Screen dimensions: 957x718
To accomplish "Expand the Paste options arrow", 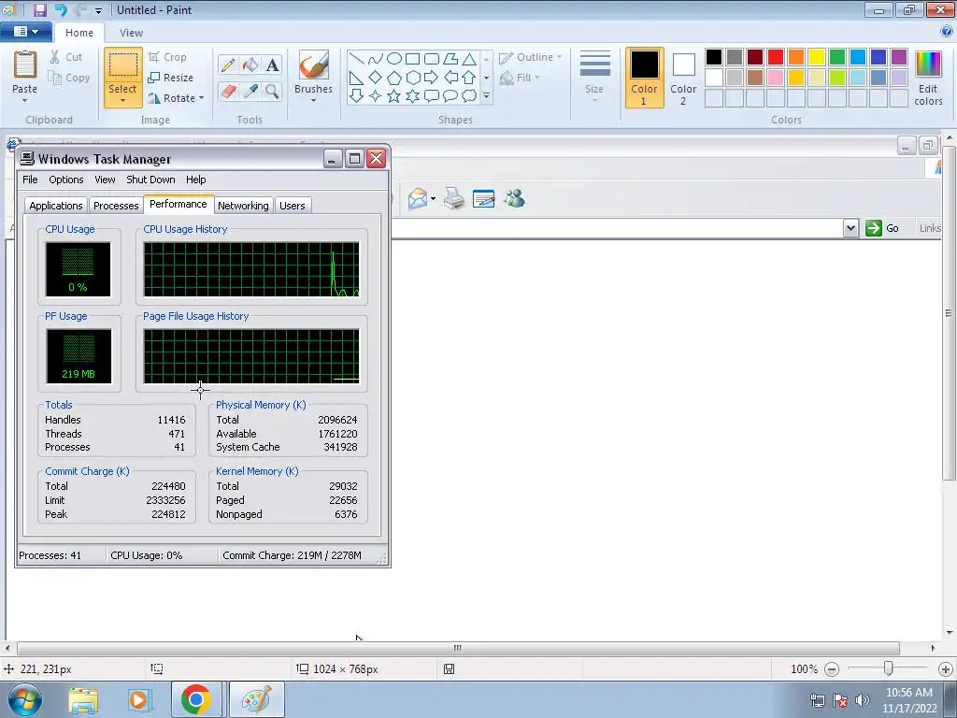I will coord(25,101).
